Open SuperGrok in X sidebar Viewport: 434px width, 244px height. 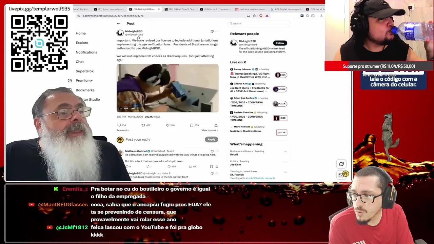(84, 71)
